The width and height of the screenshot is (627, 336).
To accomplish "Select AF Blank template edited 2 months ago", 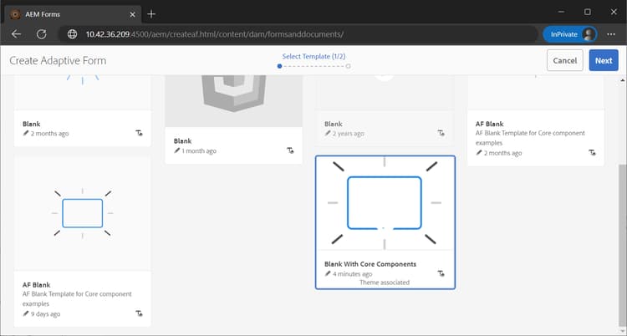I will pos(535,120).
